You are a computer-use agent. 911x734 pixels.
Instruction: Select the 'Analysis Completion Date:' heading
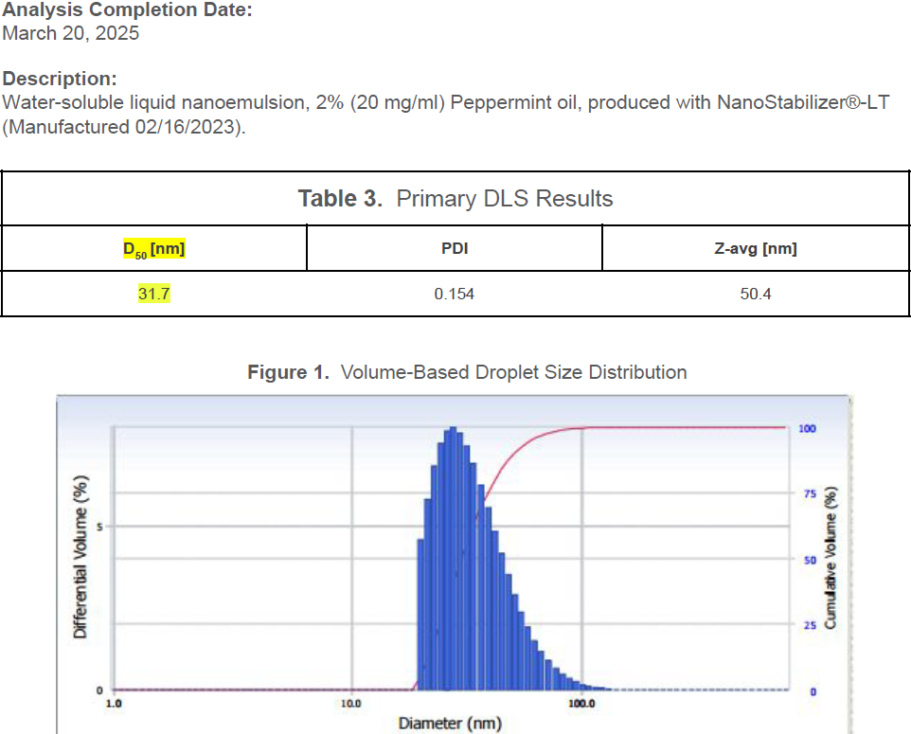(127, 9)
